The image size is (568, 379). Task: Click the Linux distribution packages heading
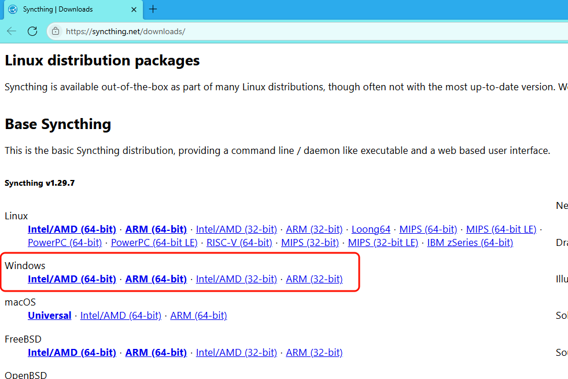[102, 61]
